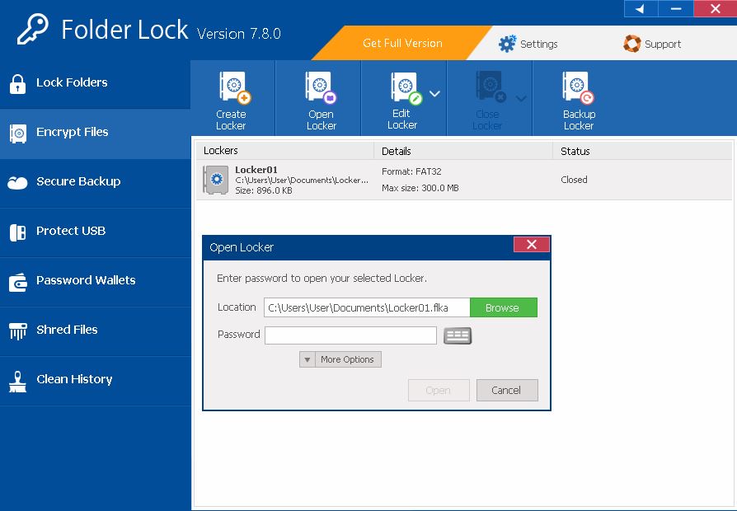Image resolution: width=737 pixels, height=511 pixels.
Task: Switch to Lock Folders section
Action: pos(72,82)
